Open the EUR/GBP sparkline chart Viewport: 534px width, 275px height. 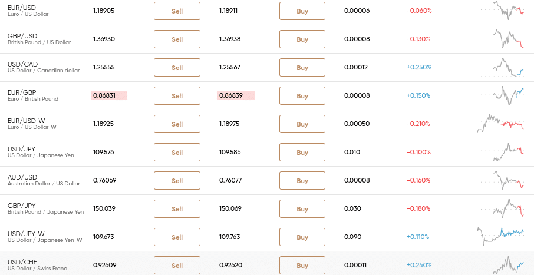pyautogui.click(x=500, y=95)
